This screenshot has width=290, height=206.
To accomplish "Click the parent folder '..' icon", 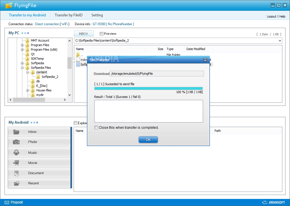I will coord(78,55).
